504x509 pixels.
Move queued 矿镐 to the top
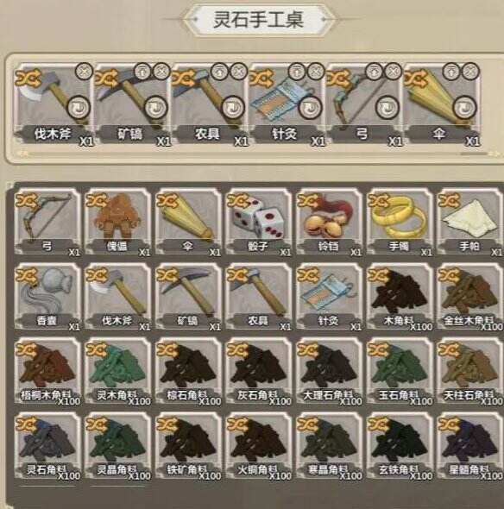click(142, 71)
